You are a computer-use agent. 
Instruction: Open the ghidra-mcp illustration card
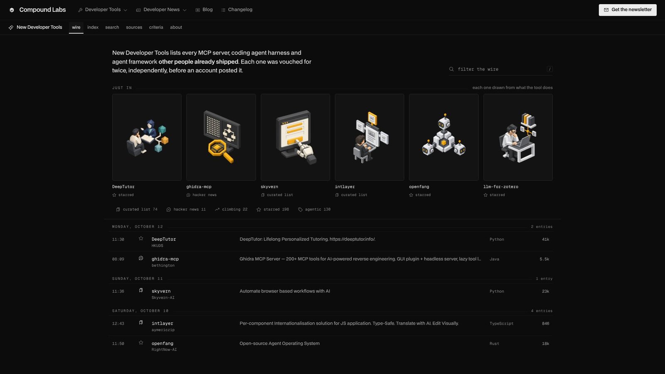pyautogui.click(x=221, y=137)
